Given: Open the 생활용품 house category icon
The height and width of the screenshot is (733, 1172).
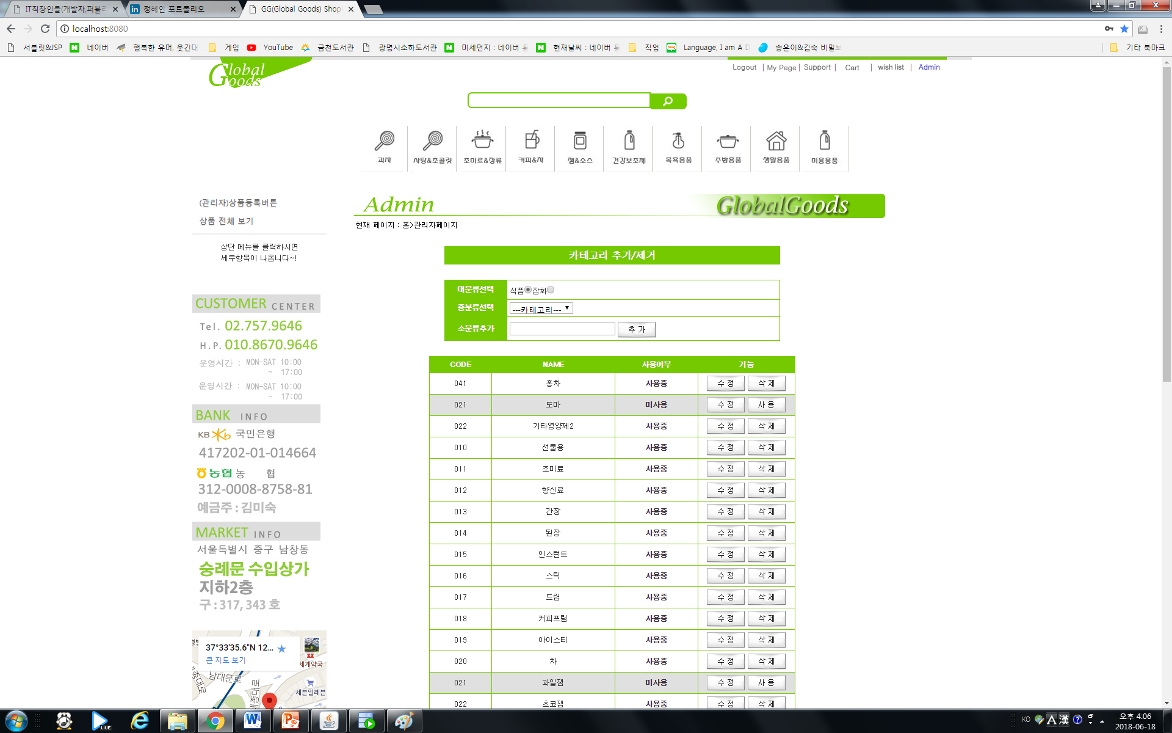Looking at the screenshot, I should 776,147.
